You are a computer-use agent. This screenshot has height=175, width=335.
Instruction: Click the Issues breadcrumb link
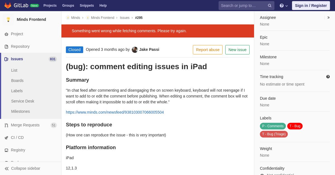pos(125,18)
